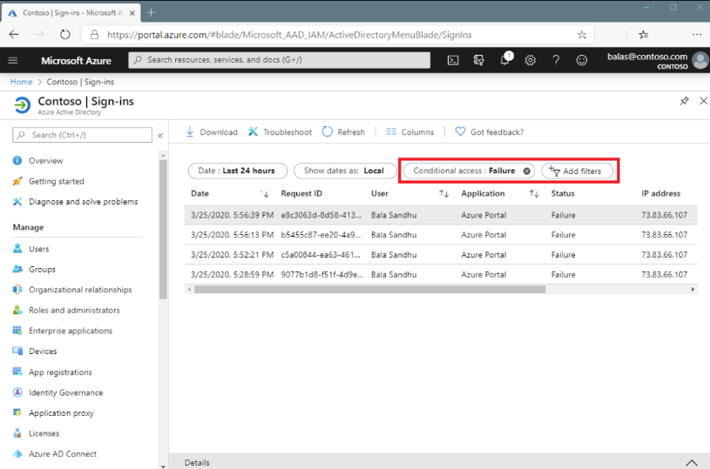This screenshot has height=469, width=710.
Task: Open the Conditional access: Failure filter
Action: tap(469, 171)
